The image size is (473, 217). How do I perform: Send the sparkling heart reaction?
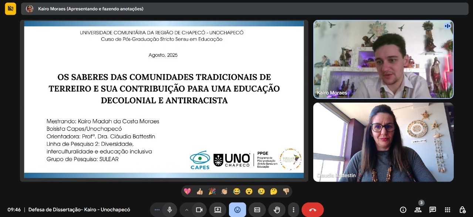(x=187, y=191)
